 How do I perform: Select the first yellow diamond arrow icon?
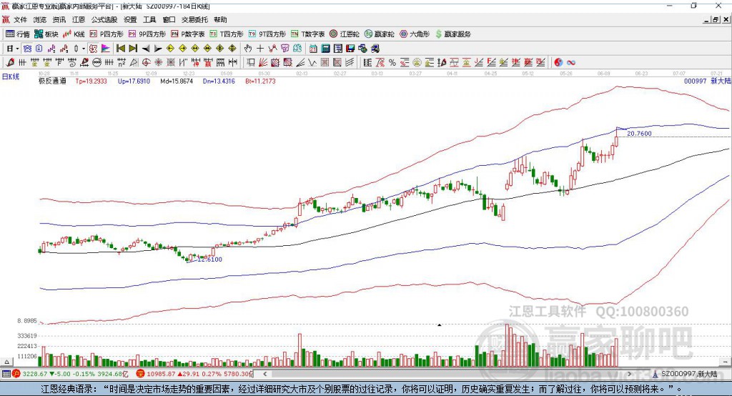170,49
